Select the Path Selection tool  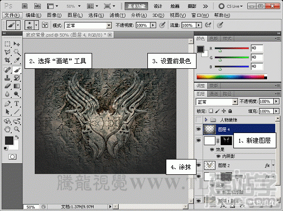(x=7, y=112)
